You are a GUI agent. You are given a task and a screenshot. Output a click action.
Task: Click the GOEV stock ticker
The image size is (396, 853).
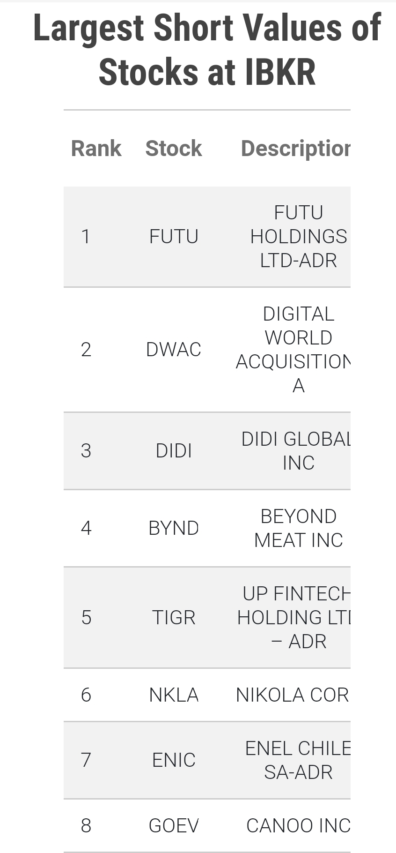pyautogui.click(x=174, y=826)
